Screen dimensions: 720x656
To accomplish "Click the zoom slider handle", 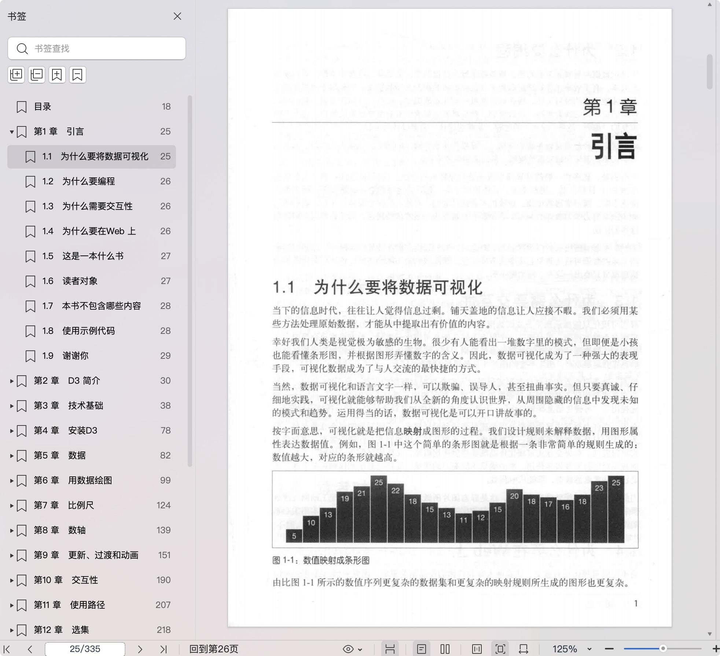I will click(663, 649).
